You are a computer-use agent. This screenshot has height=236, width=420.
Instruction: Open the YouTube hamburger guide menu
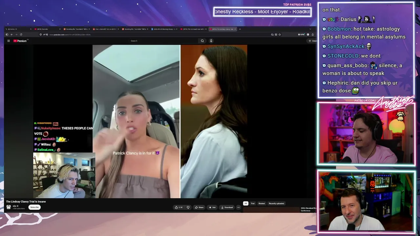pyautogui.click(x=9, y=41)
